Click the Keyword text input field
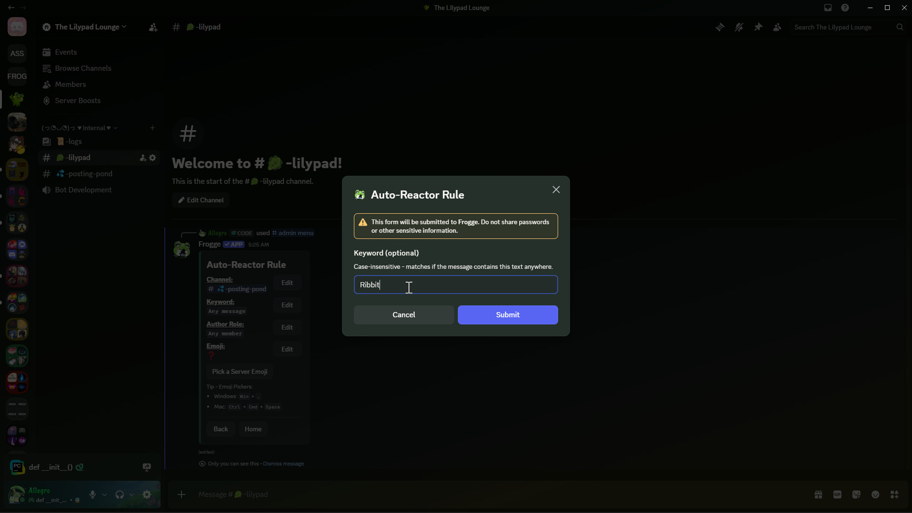 [x=456, y=285]
